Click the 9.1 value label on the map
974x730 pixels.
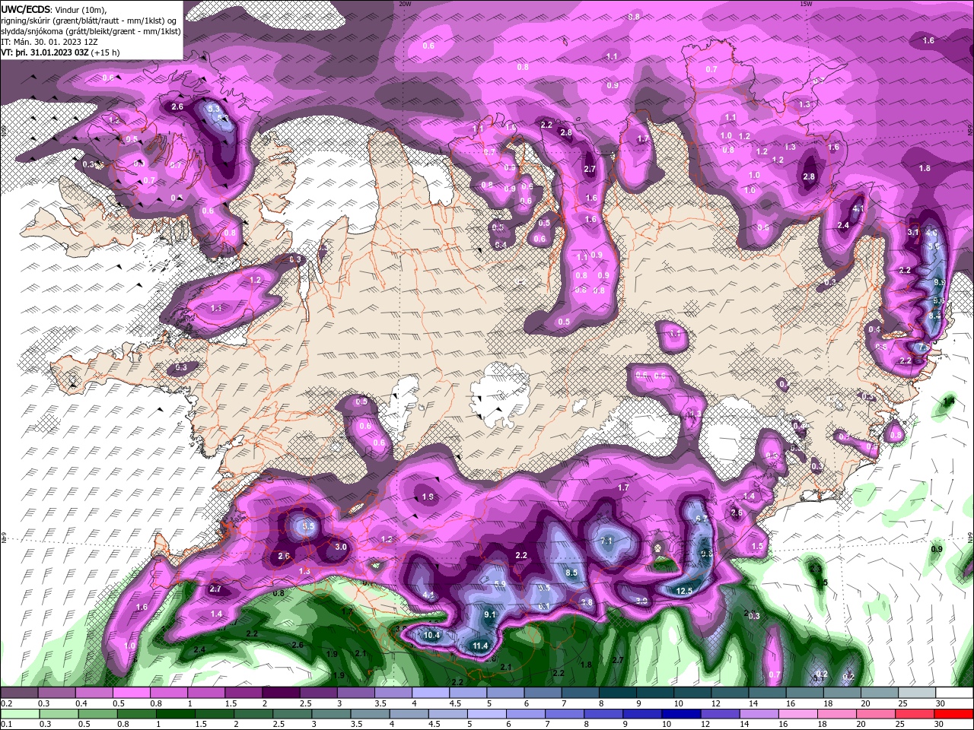490,614
